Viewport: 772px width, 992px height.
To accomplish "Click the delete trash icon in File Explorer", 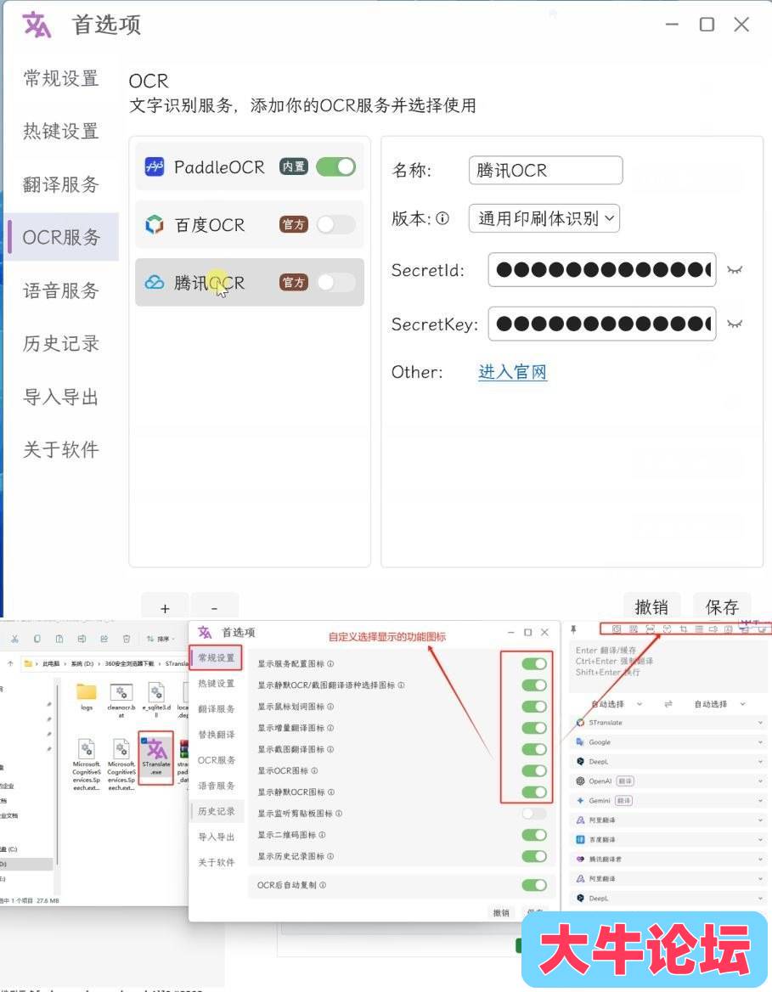I will 127,639.
